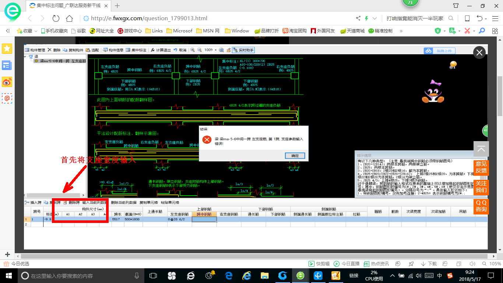The height and width of the screenshot is (283, 503).
Task: Open the 手机收藏夹 bookmark
Action: coord(54,31)
